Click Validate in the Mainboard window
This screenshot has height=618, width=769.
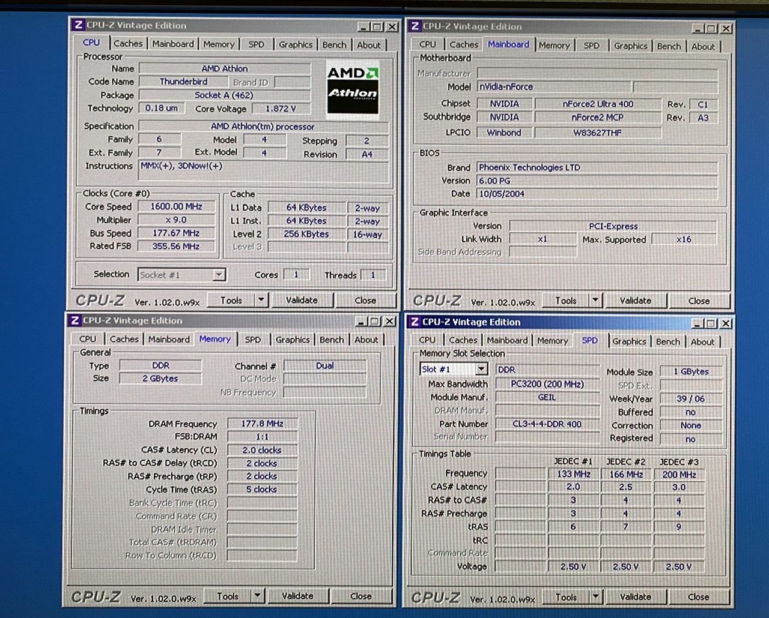point(635,301)
